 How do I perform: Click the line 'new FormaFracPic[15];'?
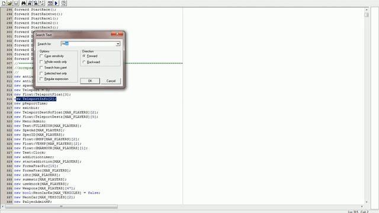click(x=36, y=166)
